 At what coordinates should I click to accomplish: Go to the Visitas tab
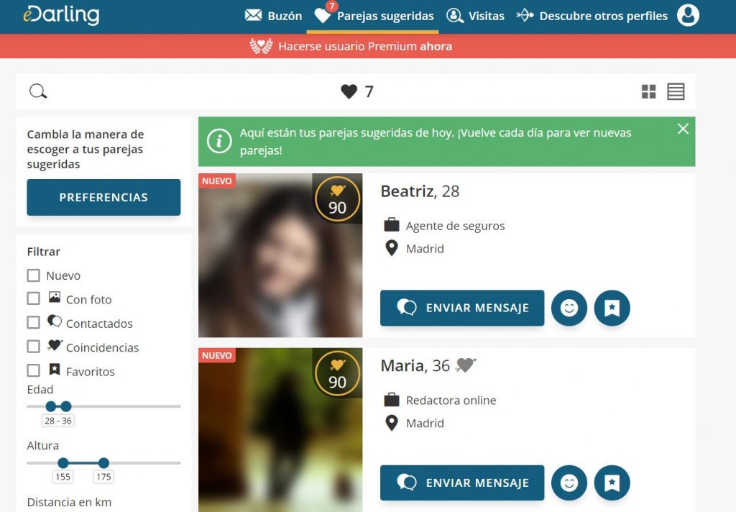[x=475, y=16]
